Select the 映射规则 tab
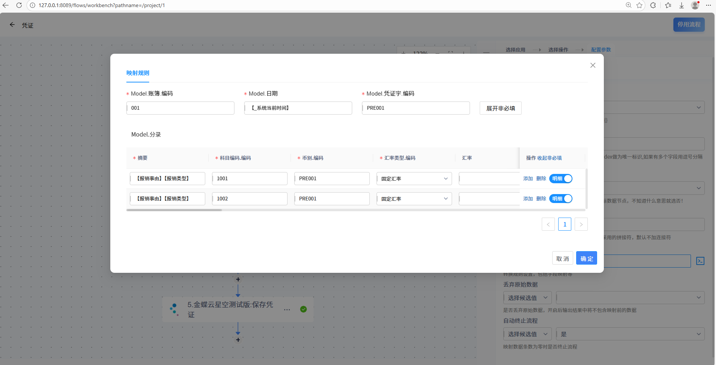 coord(138,73)
